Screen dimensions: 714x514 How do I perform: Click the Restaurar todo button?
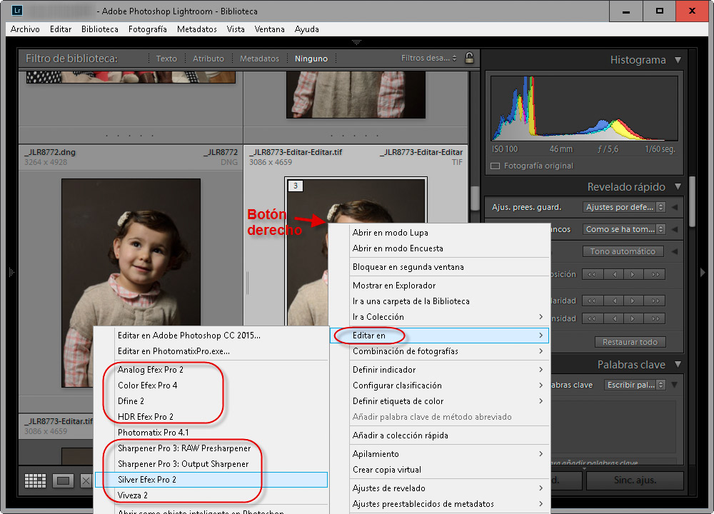point(630,342)
